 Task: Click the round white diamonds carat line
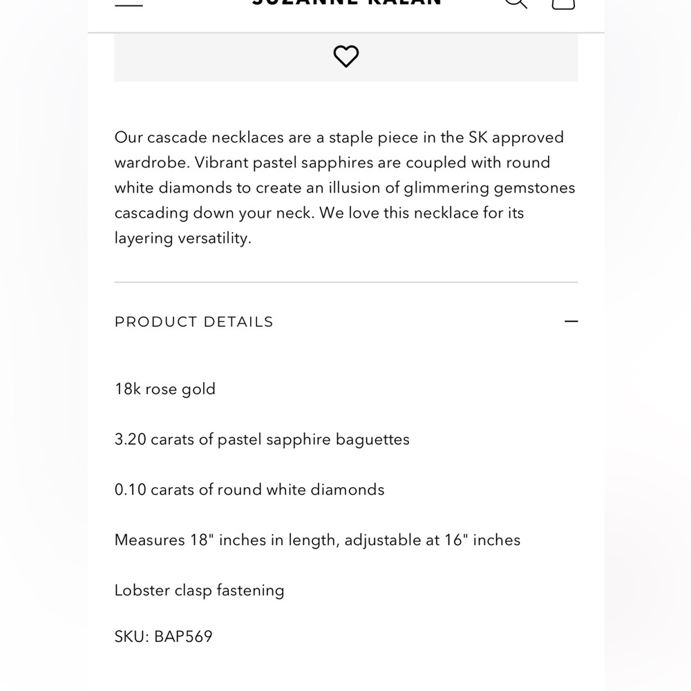(249, 490)
